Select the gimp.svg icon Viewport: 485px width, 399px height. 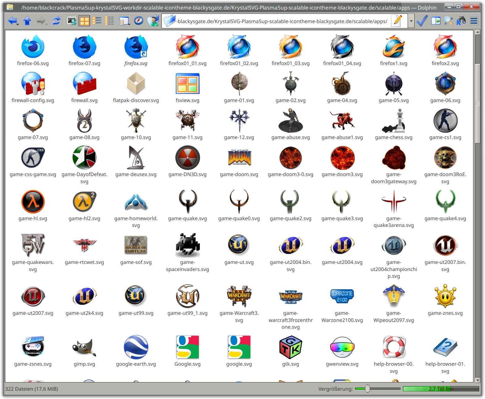point(84,348)
